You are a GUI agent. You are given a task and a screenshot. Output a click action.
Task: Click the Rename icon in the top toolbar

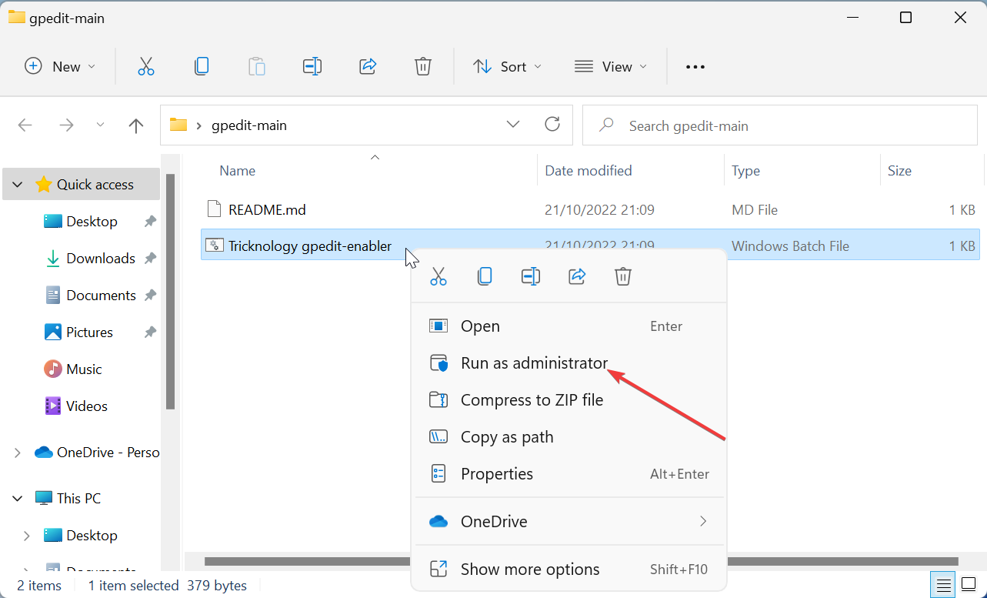312,66
